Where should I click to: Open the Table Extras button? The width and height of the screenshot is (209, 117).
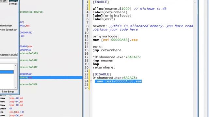(x=8, y=92)
